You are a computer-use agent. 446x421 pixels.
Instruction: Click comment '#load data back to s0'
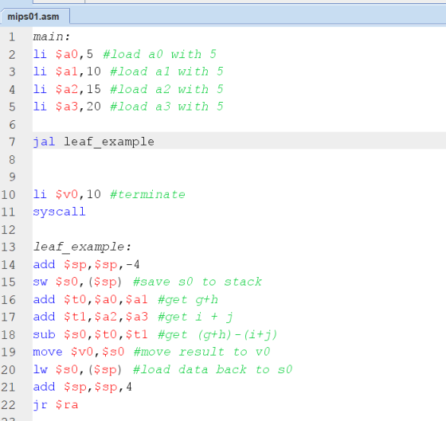coord(213,369)
